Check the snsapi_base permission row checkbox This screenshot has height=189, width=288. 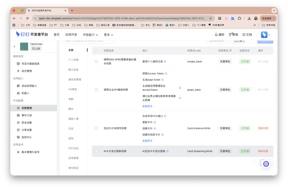click(96, 61)
